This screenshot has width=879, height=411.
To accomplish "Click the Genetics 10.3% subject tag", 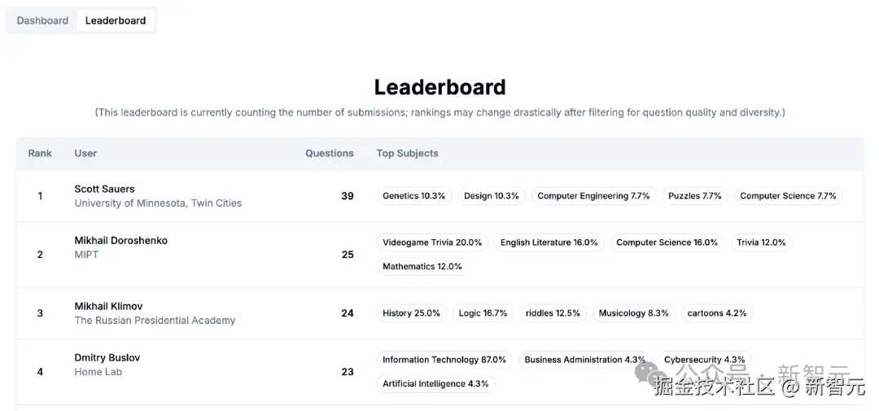I will pos(413,196).
